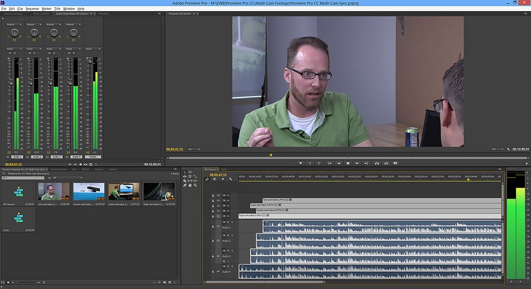This screenshot has width=531, height=289.
Task: Toggle Snap in the timeline header
Action: [215, 179]
